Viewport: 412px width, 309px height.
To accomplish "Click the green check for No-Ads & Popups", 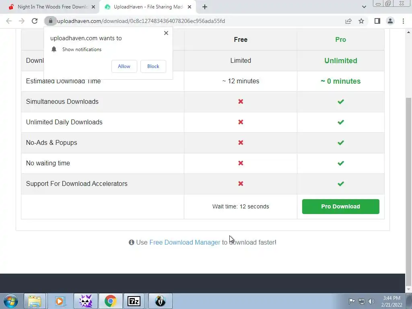I will point(340,143).
